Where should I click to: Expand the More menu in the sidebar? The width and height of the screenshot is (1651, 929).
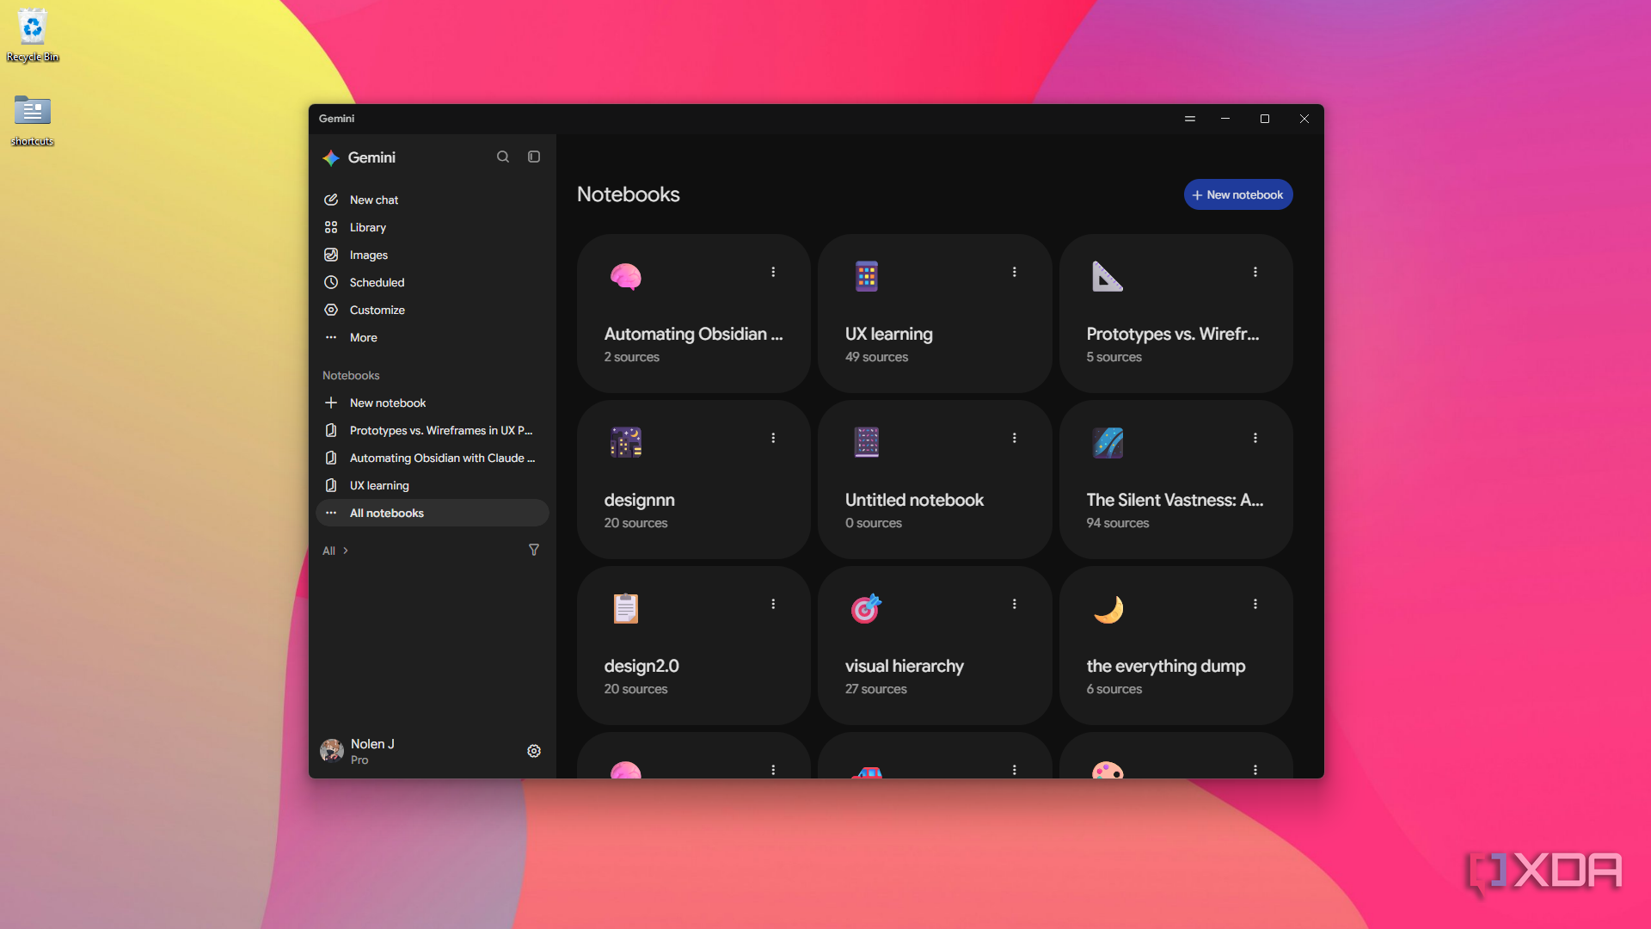click(433, 337)
